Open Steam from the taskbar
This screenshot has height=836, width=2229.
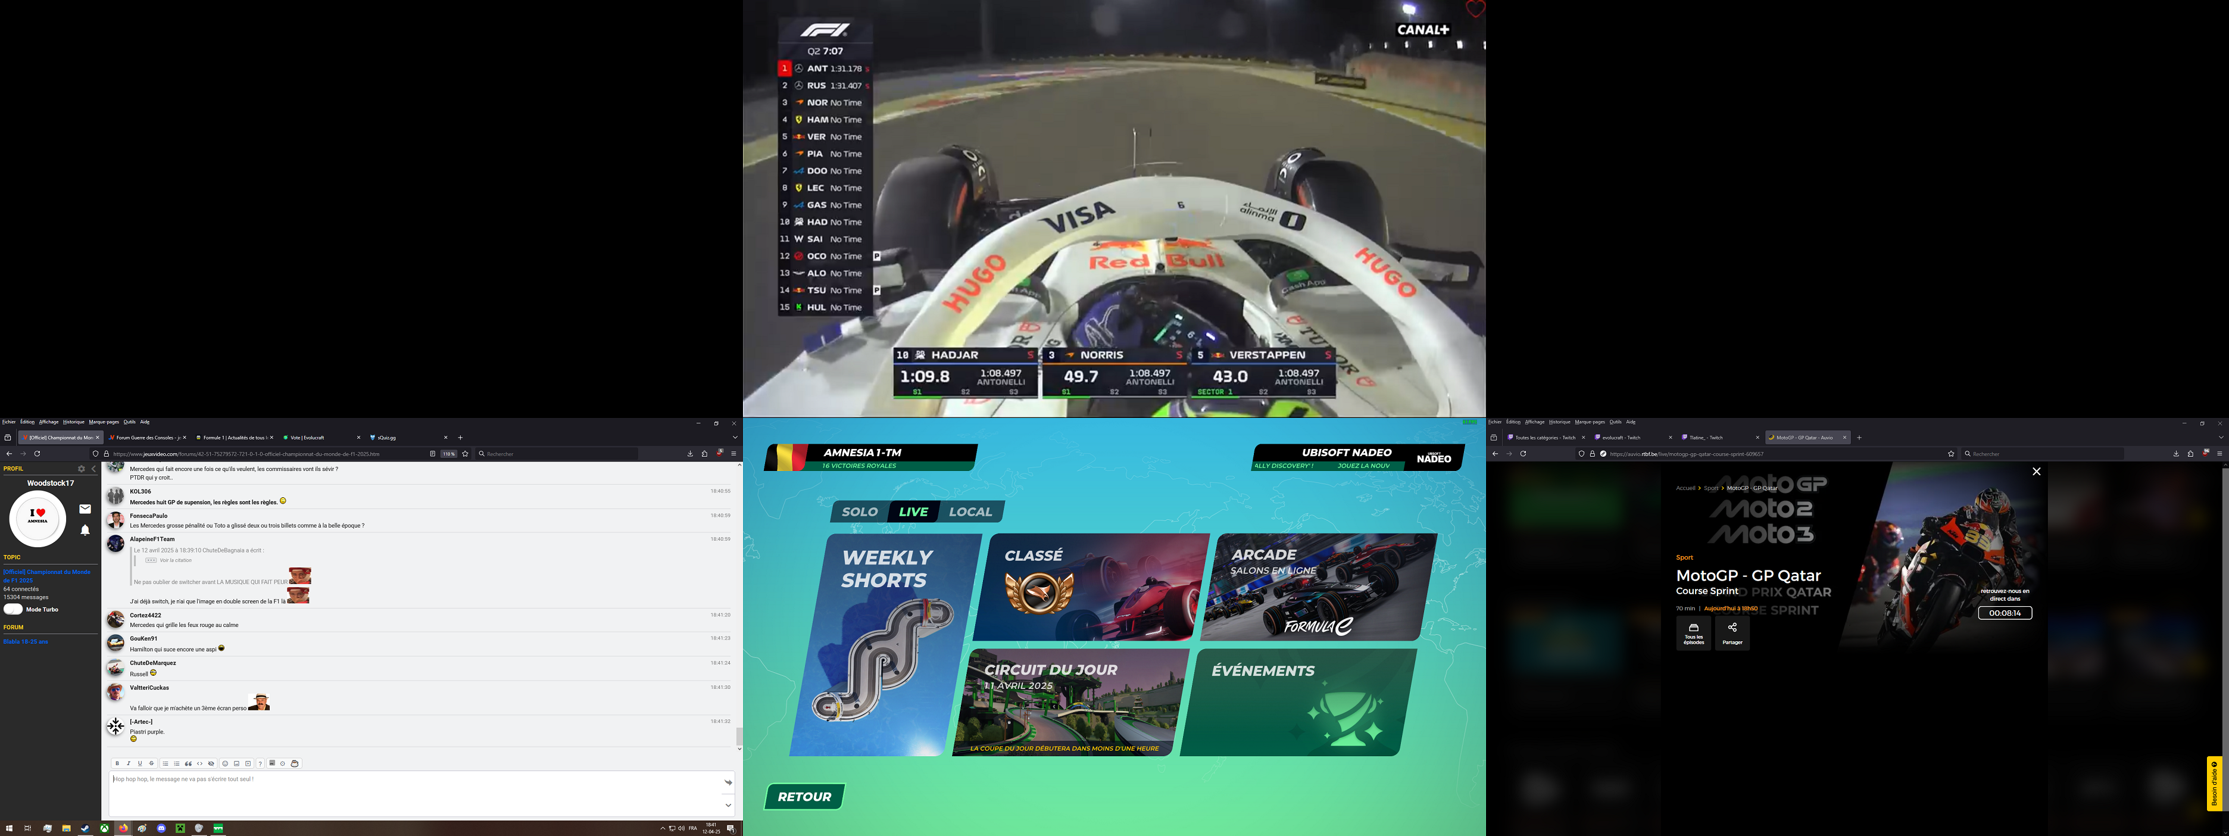[86, 828]
